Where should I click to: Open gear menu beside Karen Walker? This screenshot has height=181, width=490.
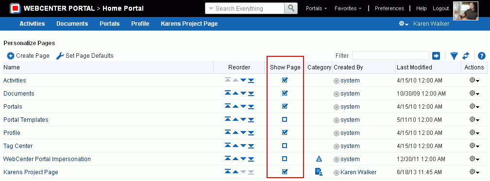coord(404,24)
